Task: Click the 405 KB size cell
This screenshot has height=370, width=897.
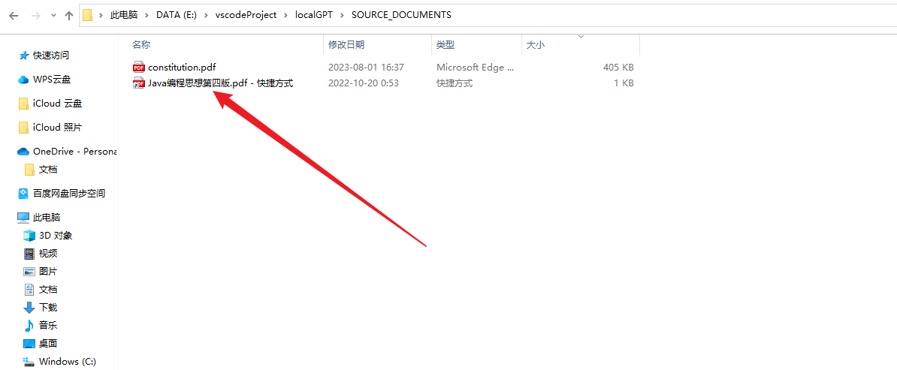Action: pyautogui.click(x=618, y=68)
